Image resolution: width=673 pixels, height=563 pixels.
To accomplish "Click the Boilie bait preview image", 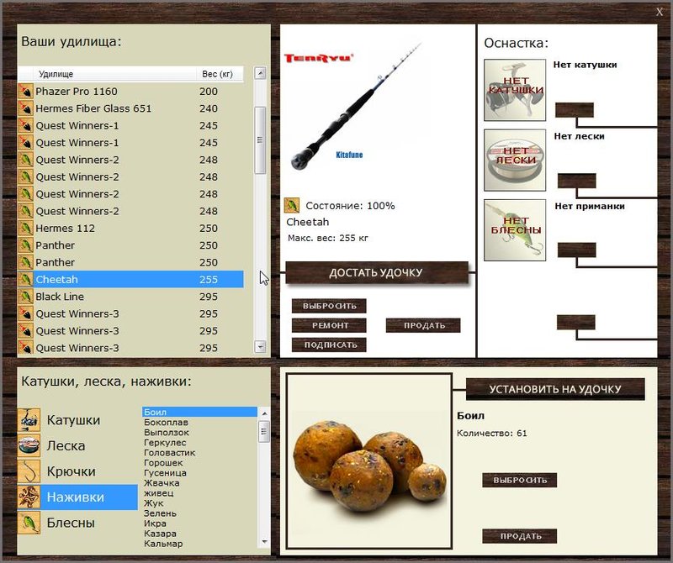I will [x=369, y=461].
